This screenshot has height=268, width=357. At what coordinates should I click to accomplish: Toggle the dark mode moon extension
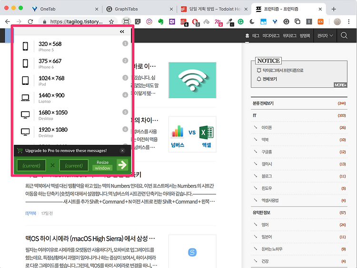(252, 21)
